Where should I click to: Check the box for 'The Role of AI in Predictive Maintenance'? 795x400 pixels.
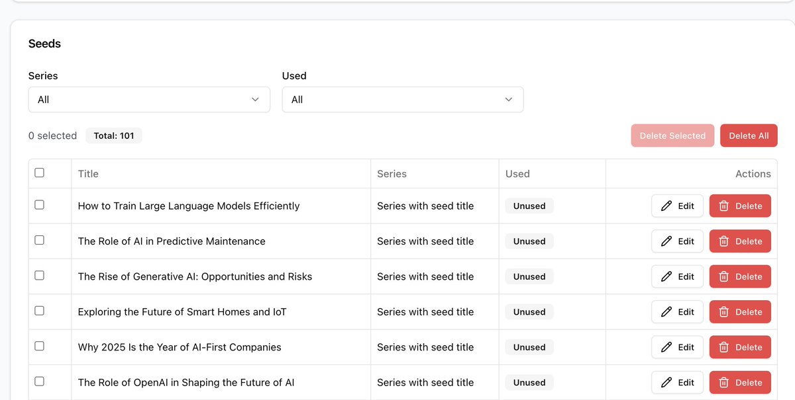coord(39,240)
